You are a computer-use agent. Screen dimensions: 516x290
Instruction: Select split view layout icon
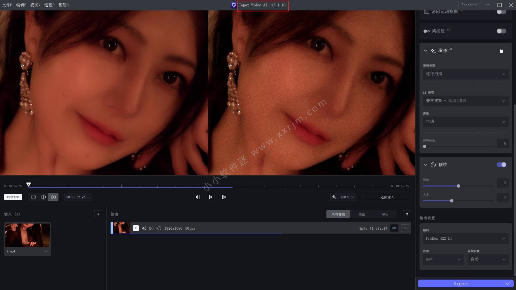[x=43, y=197]
